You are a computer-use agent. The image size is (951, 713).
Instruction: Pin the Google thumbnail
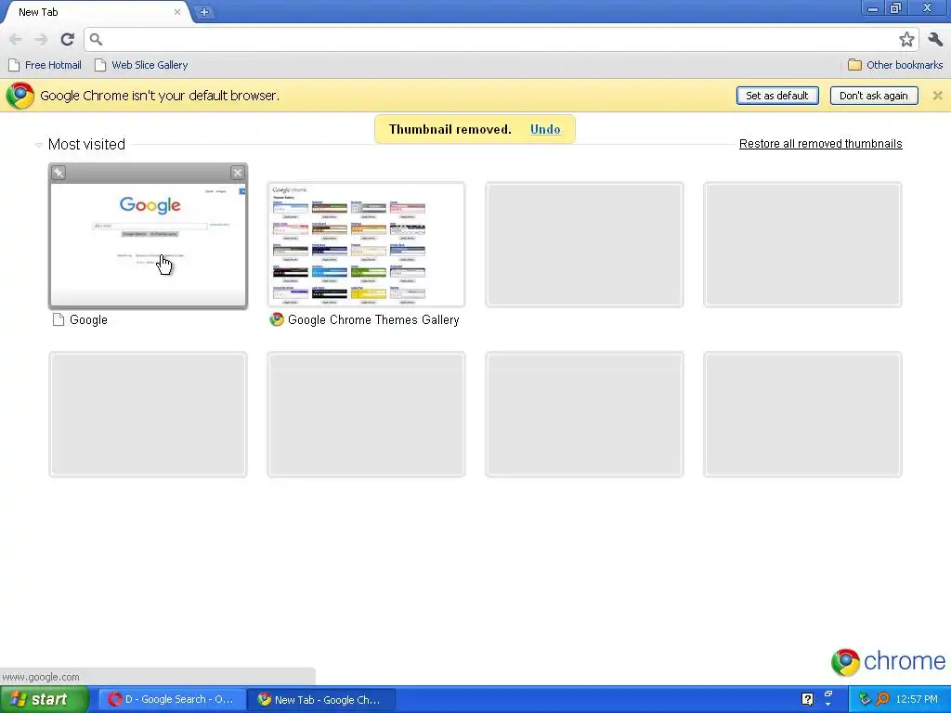(x=59, y=173)
